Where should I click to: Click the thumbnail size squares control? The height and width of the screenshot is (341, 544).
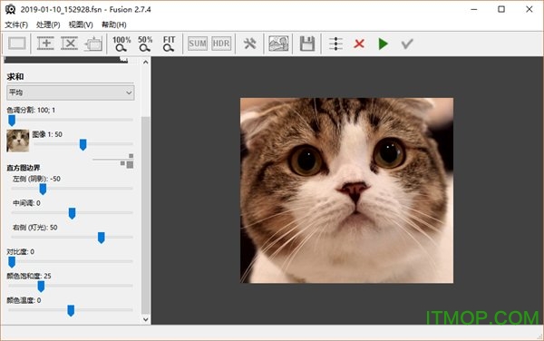127,161
